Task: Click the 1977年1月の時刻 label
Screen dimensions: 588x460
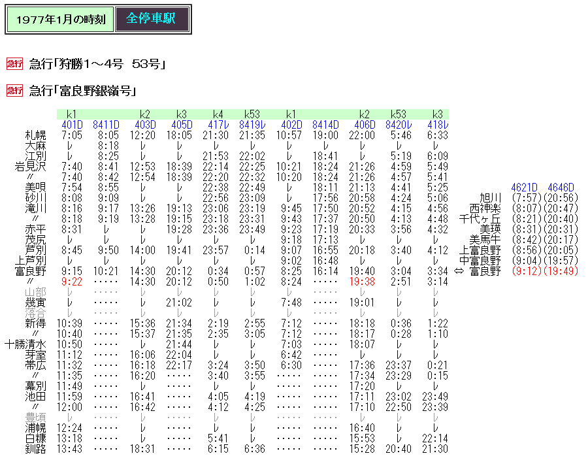Action: [61, 20]
